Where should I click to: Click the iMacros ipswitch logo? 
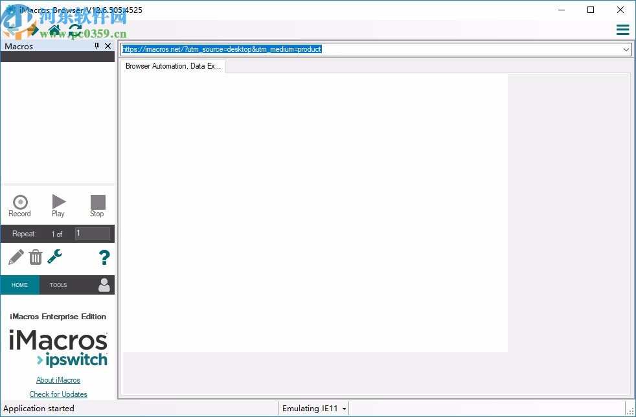(x=58, y=348)
